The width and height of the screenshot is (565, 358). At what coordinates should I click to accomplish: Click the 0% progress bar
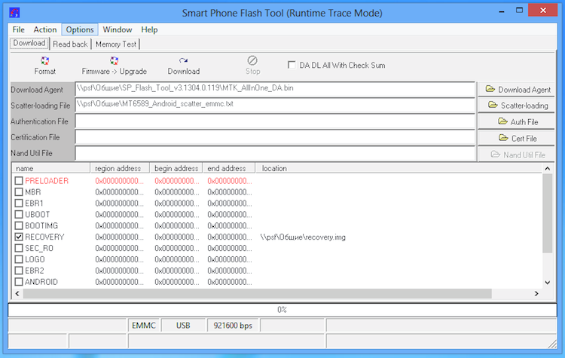coord(282,310)
